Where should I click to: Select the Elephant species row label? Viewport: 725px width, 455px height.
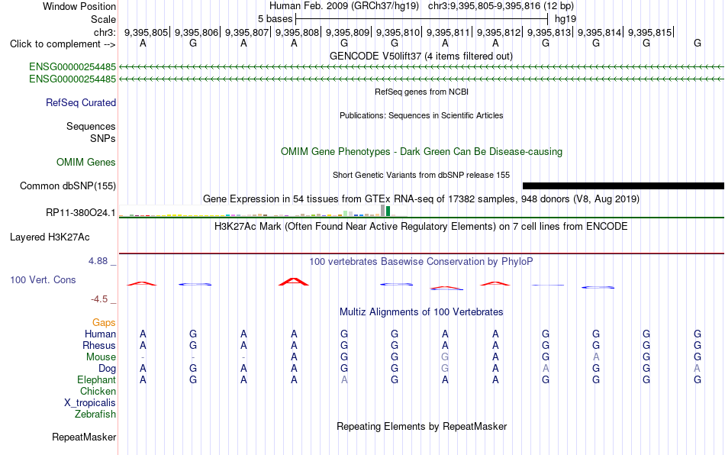click(x=97, y=379)
